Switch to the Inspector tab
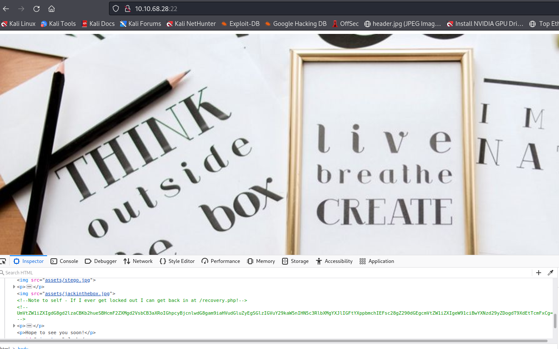559x349 pixels. point(28,261)
